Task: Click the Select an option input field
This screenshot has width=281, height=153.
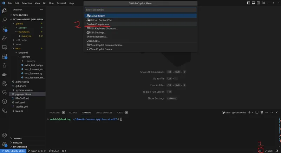Action: point(140,10)
